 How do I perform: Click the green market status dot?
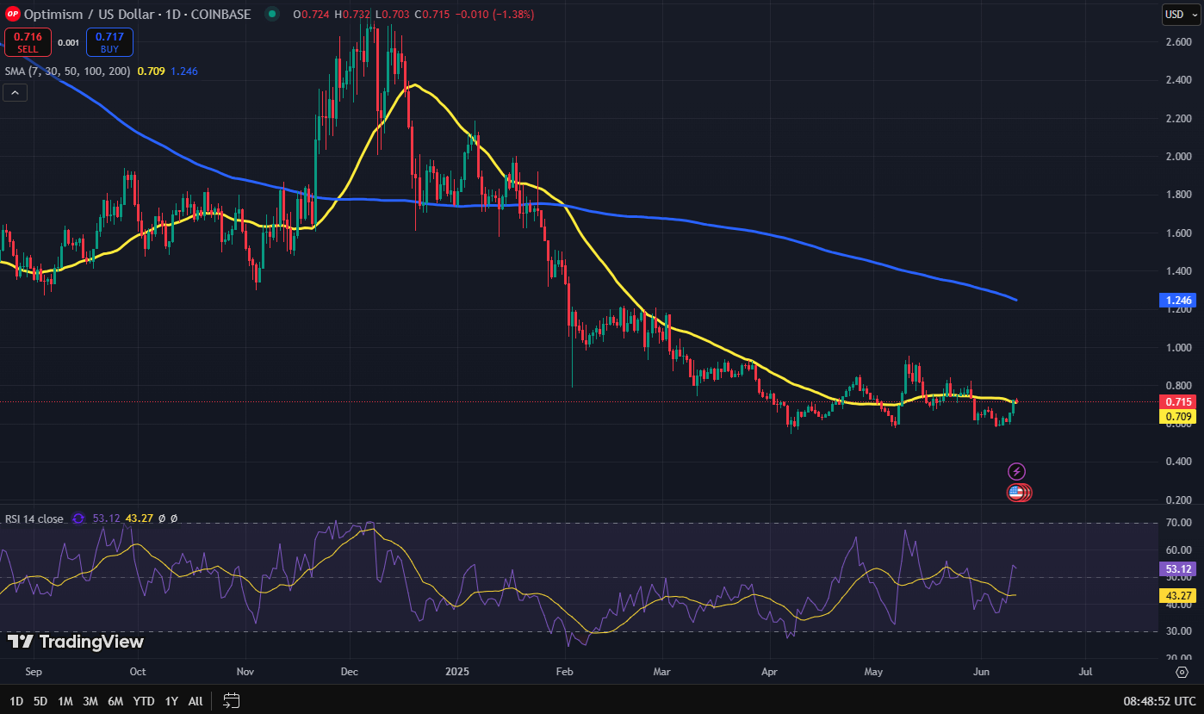(272, 14)
